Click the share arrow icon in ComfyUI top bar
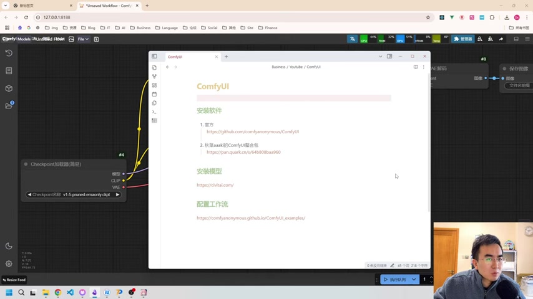 coord(501,39)
